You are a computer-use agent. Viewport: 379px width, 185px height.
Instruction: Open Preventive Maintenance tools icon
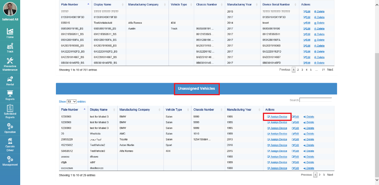10,61
